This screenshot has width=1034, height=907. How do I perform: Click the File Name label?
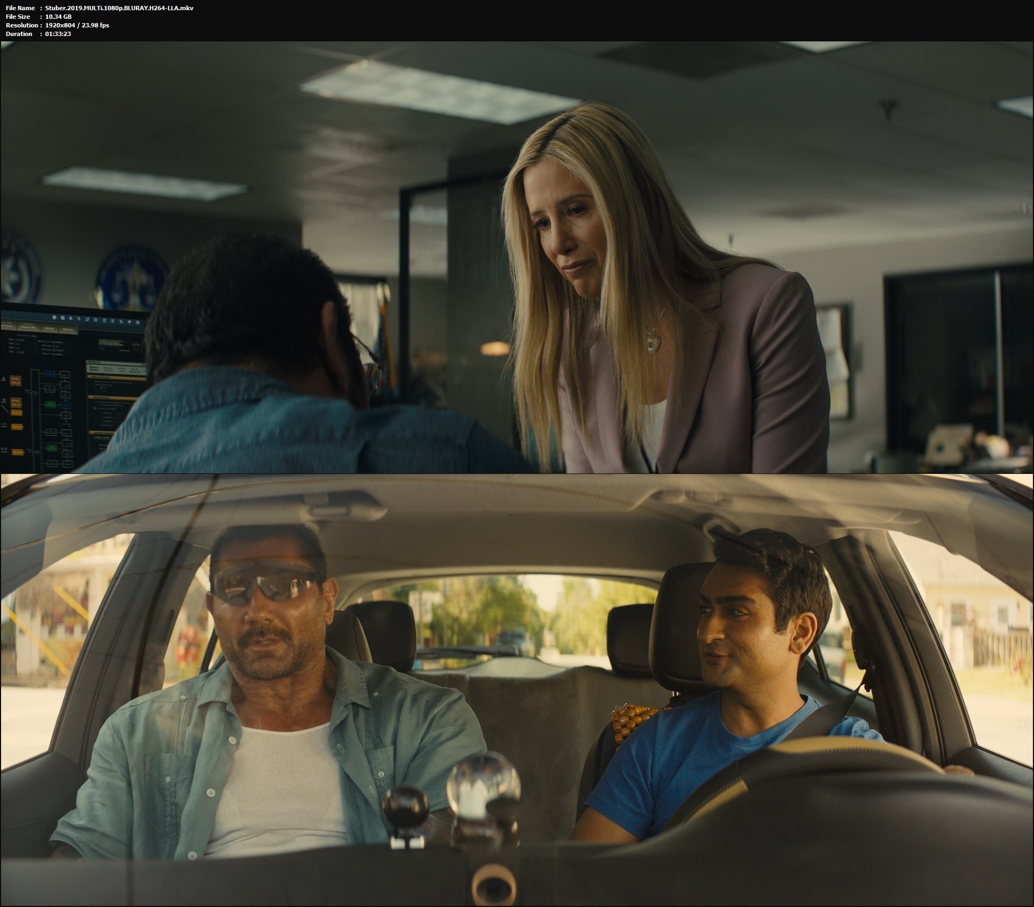[x=20, y=8]
